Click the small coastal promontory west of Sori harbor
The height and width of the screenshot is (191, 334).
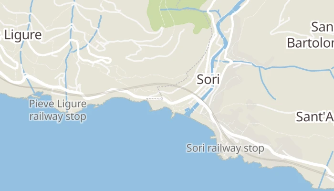tap(173, 116)
